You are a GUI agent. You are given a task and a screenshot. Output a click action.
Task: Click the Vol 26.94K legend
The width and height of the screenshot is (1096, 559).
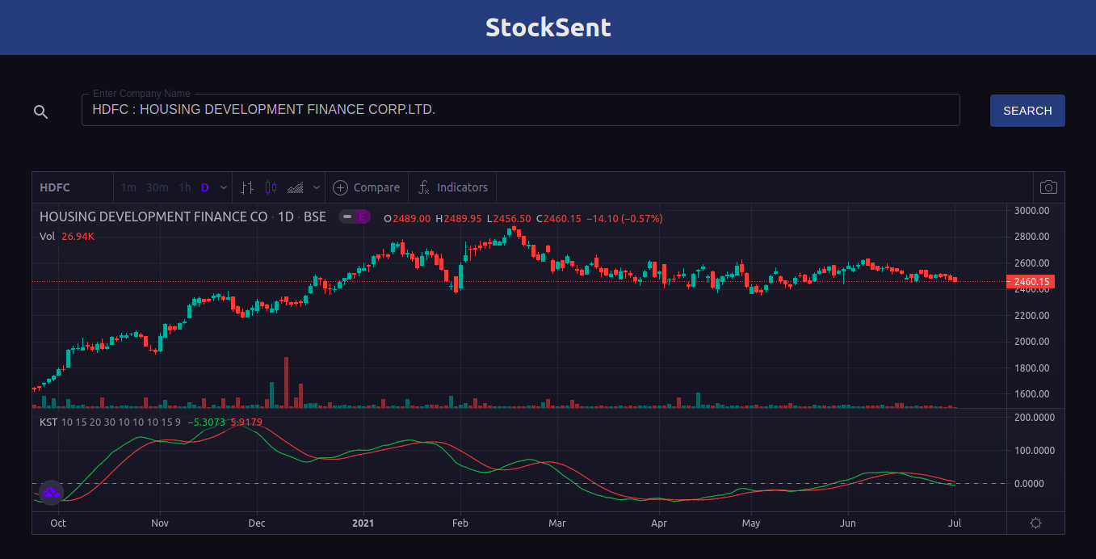[67, 237]
